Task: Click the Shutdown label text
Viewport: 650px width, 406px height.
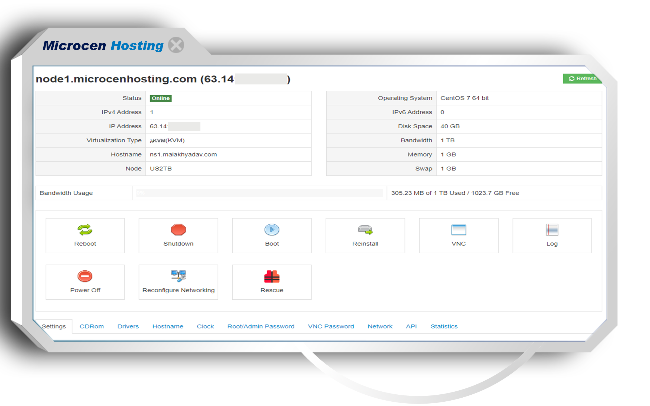Action: [x=178, y=244]
